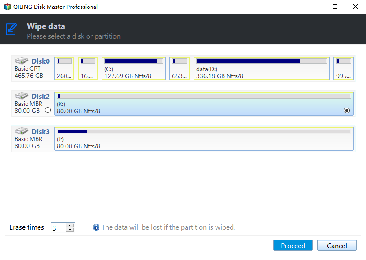
Task: Select the 653 MB partition on Disk0
Action: (x=179, y=69)
